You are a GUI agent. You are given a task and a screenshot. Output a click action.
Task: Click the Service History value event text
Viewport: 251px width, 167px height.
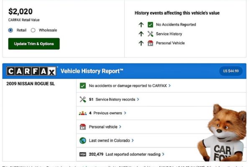169,34
